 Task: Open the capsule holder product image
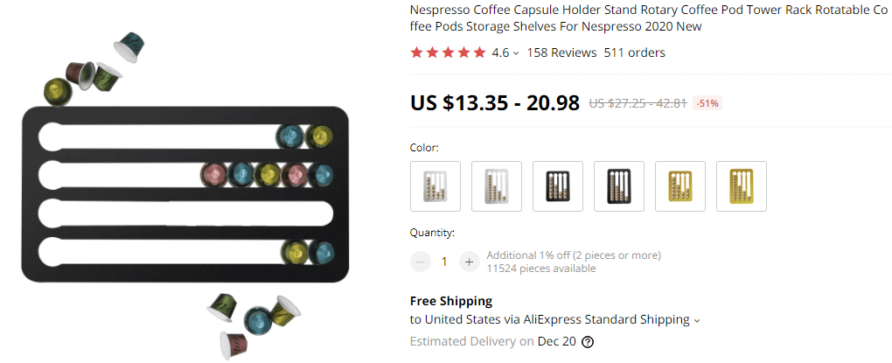tap(185, 194)
